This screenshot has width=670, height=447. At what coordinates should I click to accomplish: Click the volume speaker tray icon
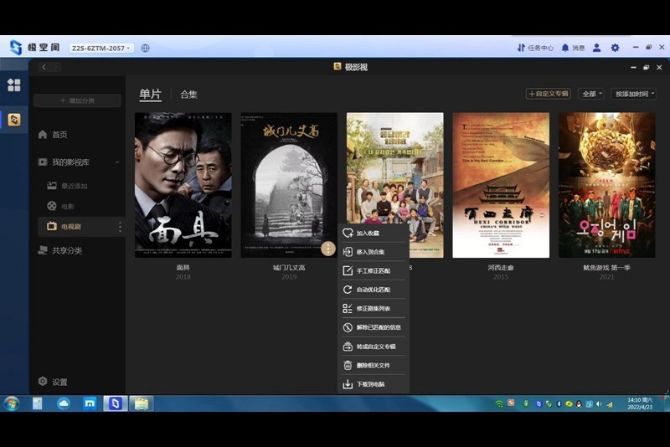[599, 403]
